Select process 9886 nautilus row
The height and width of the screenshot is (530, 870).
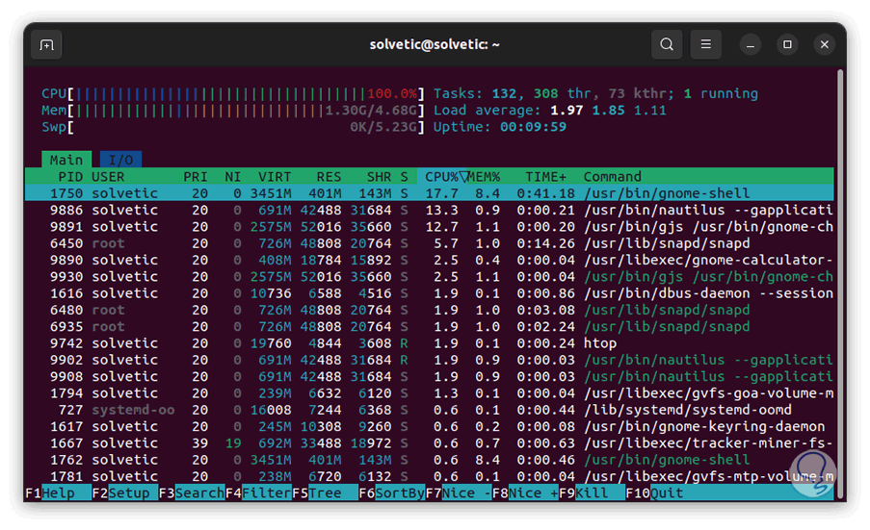(429, 210)
